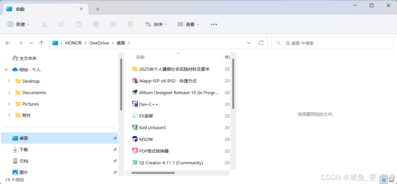Expand the Pictures folder in tree

(9, 104)
